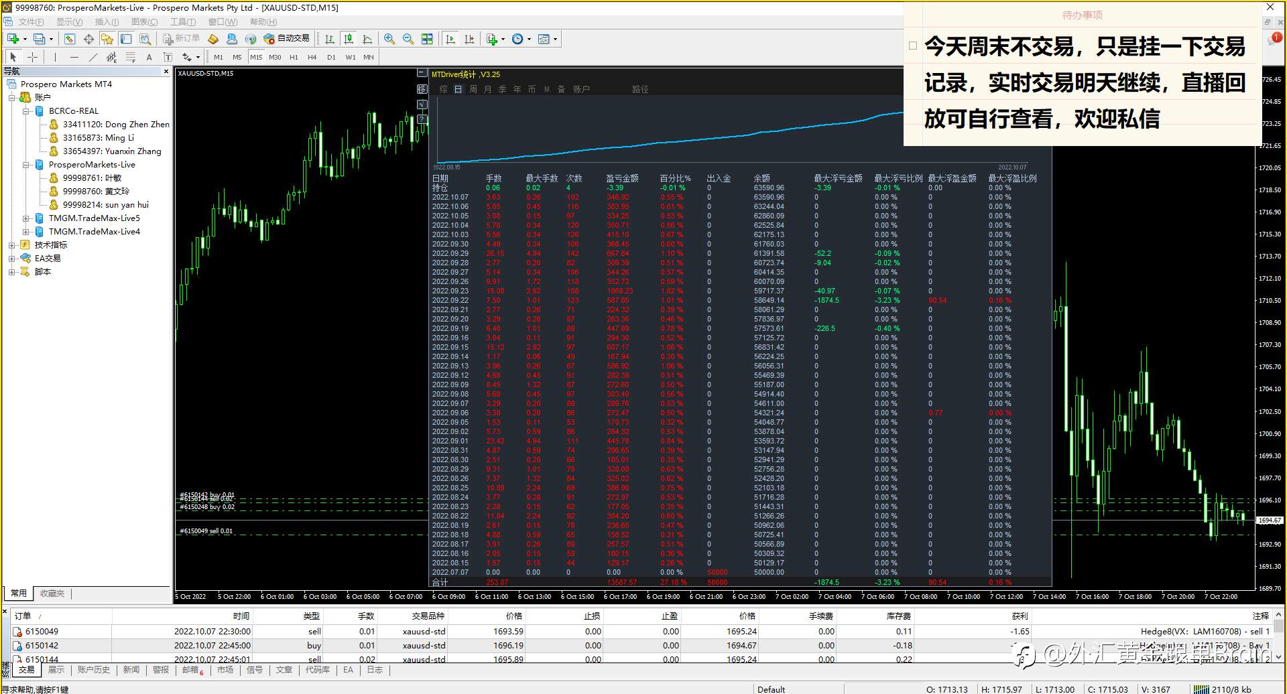Open the 工具 menu
This screenshot has width=1287, height=694.
tap(182, 22)
